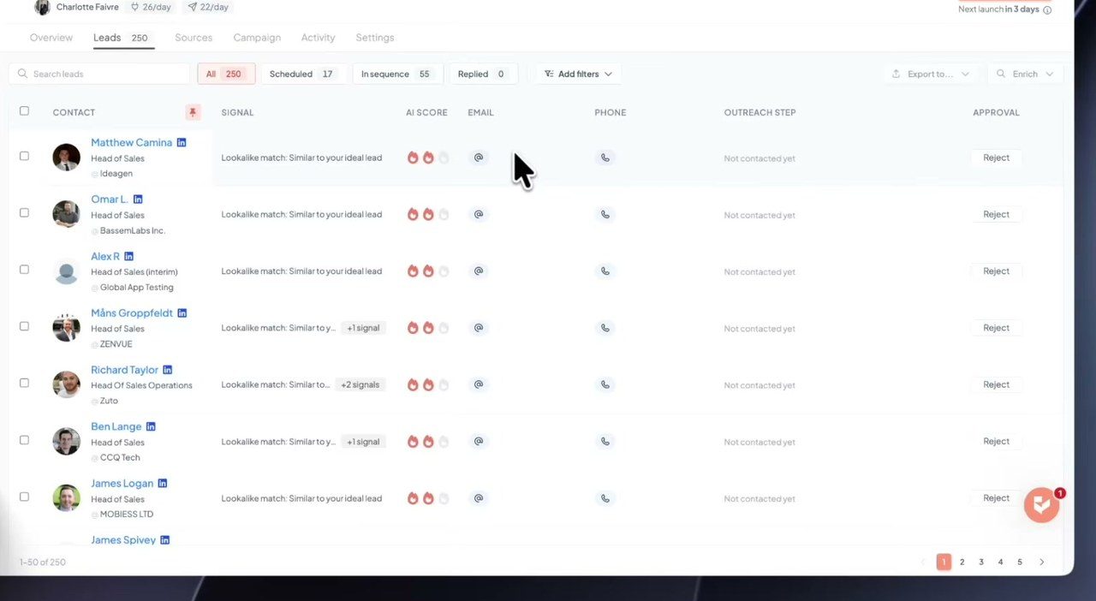Select Alex R's row checkbox

pyautogui.click(x=24, y=270)
